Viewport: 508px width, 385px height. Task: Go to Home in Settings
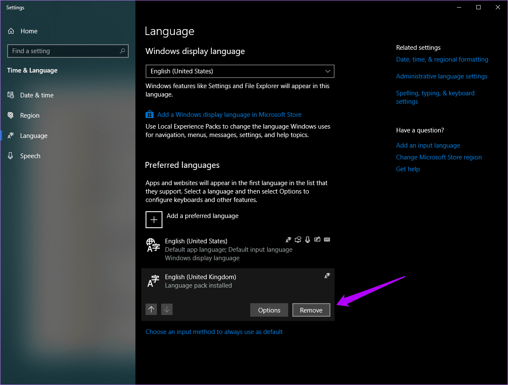click(x=29, y=31)
